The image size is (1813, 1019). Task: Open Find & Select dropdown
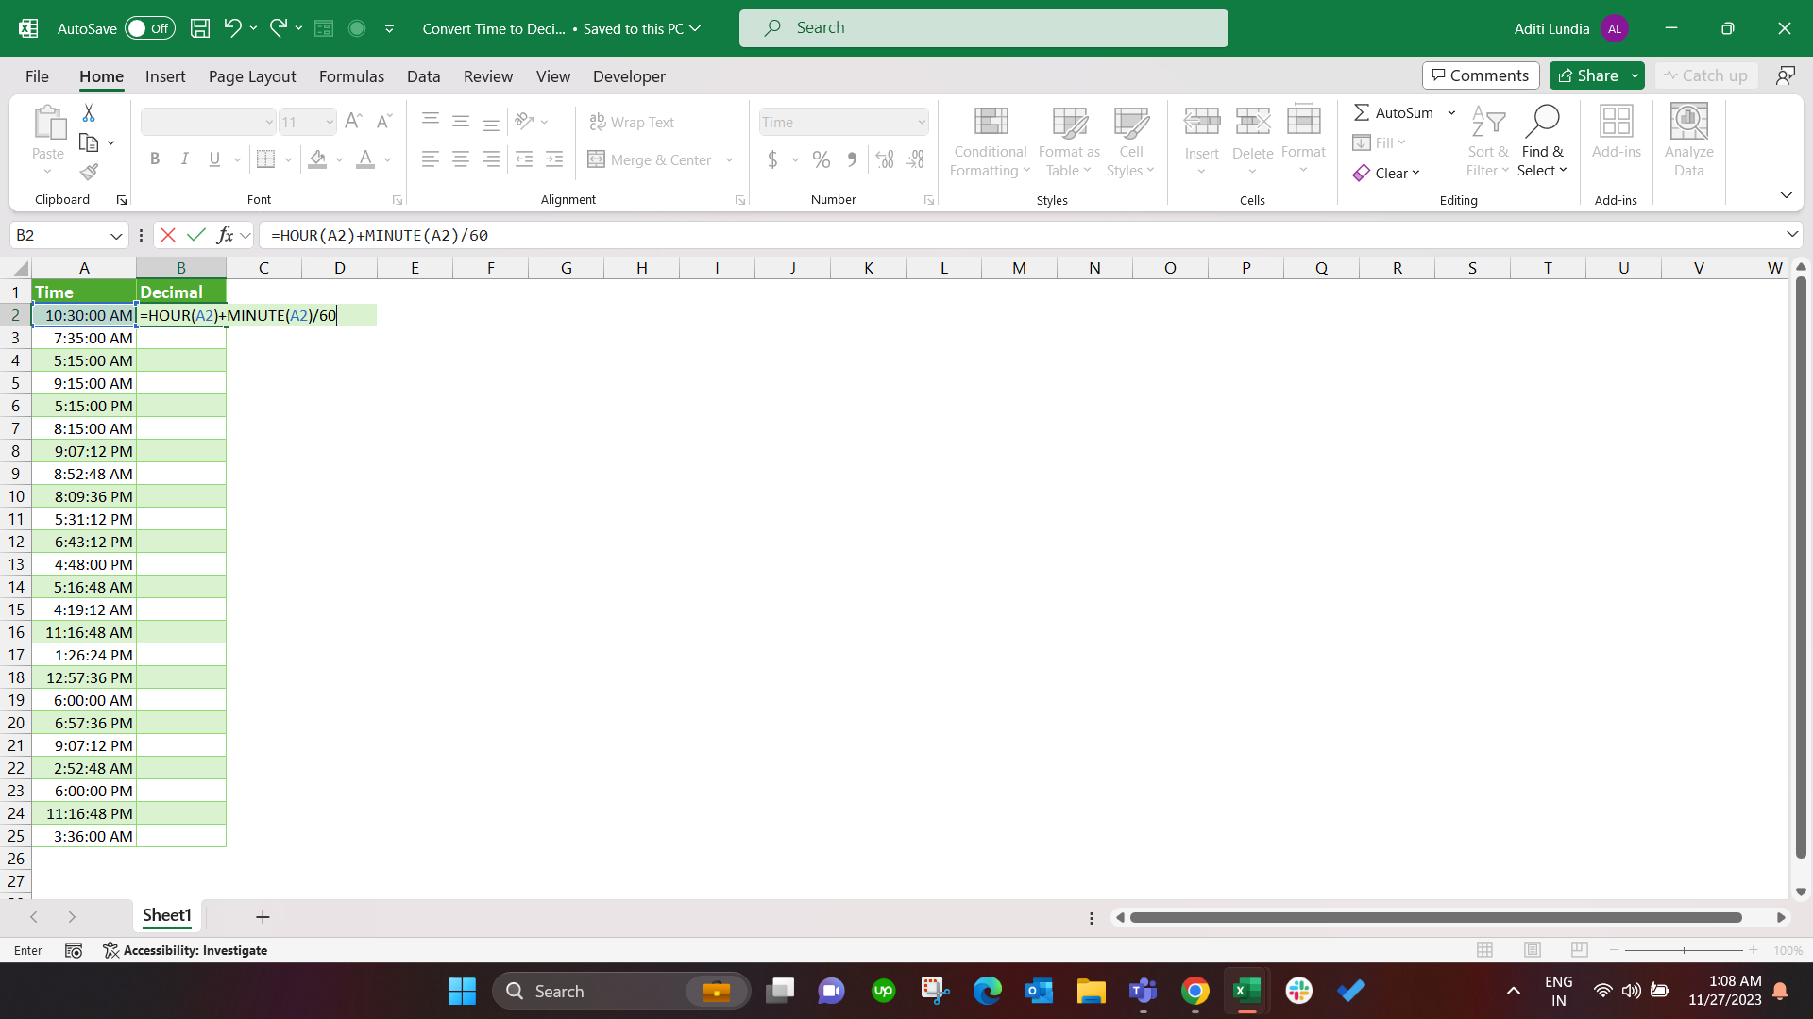pos(1542,141)
